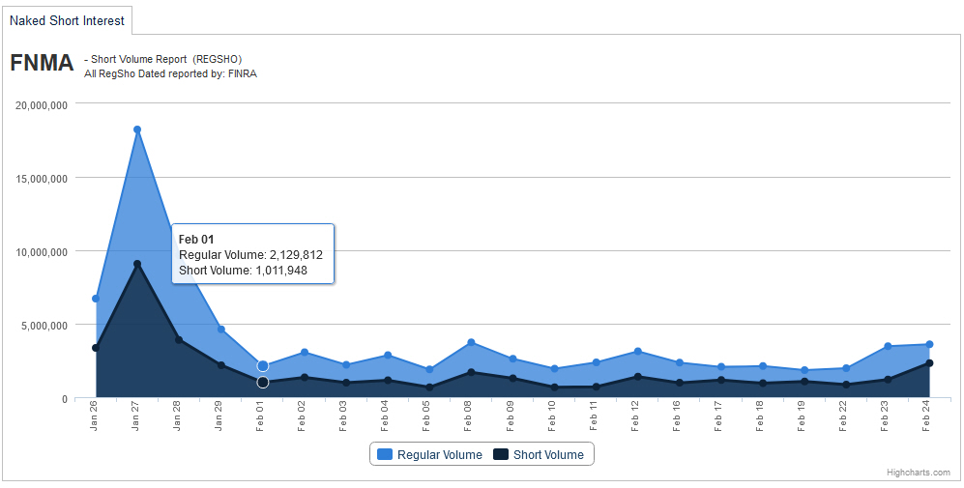Toggle Regular Volume series in legend
Screen dimensions: 964x488
pos(439,454)
